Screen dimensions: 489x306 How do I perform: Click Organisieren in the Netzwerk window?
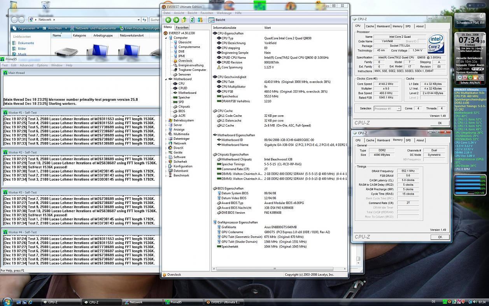27,28
